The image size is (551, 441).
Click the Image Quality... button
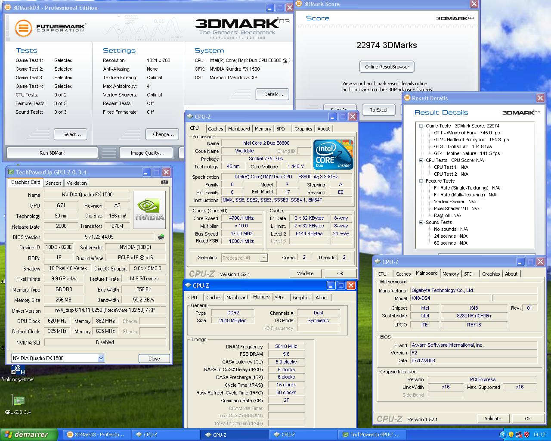[147, 153]
